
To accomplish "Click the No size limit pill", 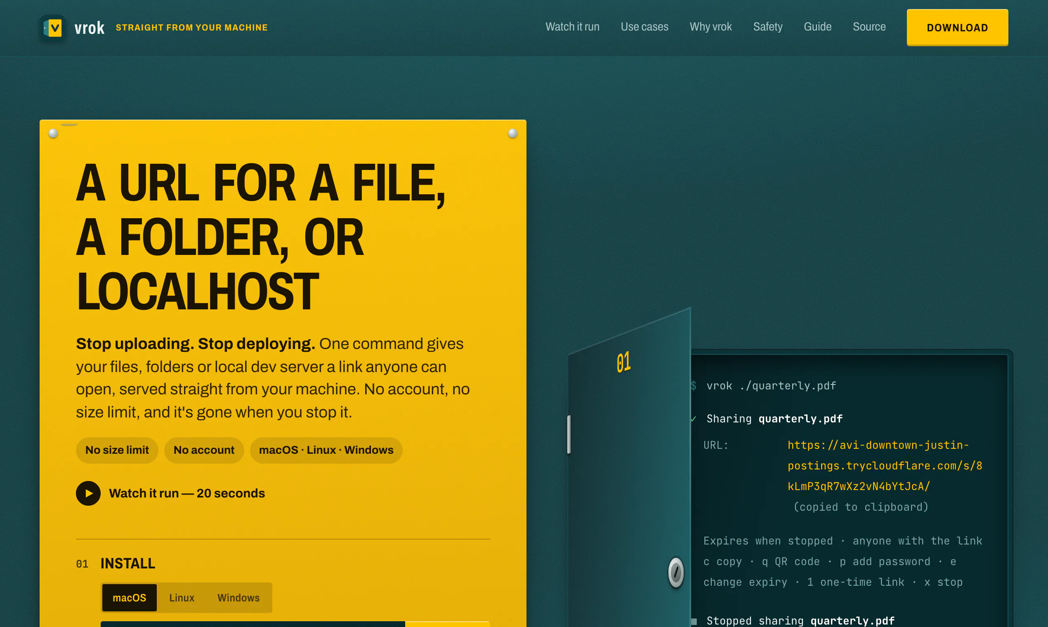I will point(117,450).
